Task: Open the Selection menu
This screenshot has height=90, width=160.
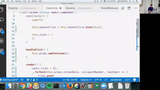Action: coord(18,1)
